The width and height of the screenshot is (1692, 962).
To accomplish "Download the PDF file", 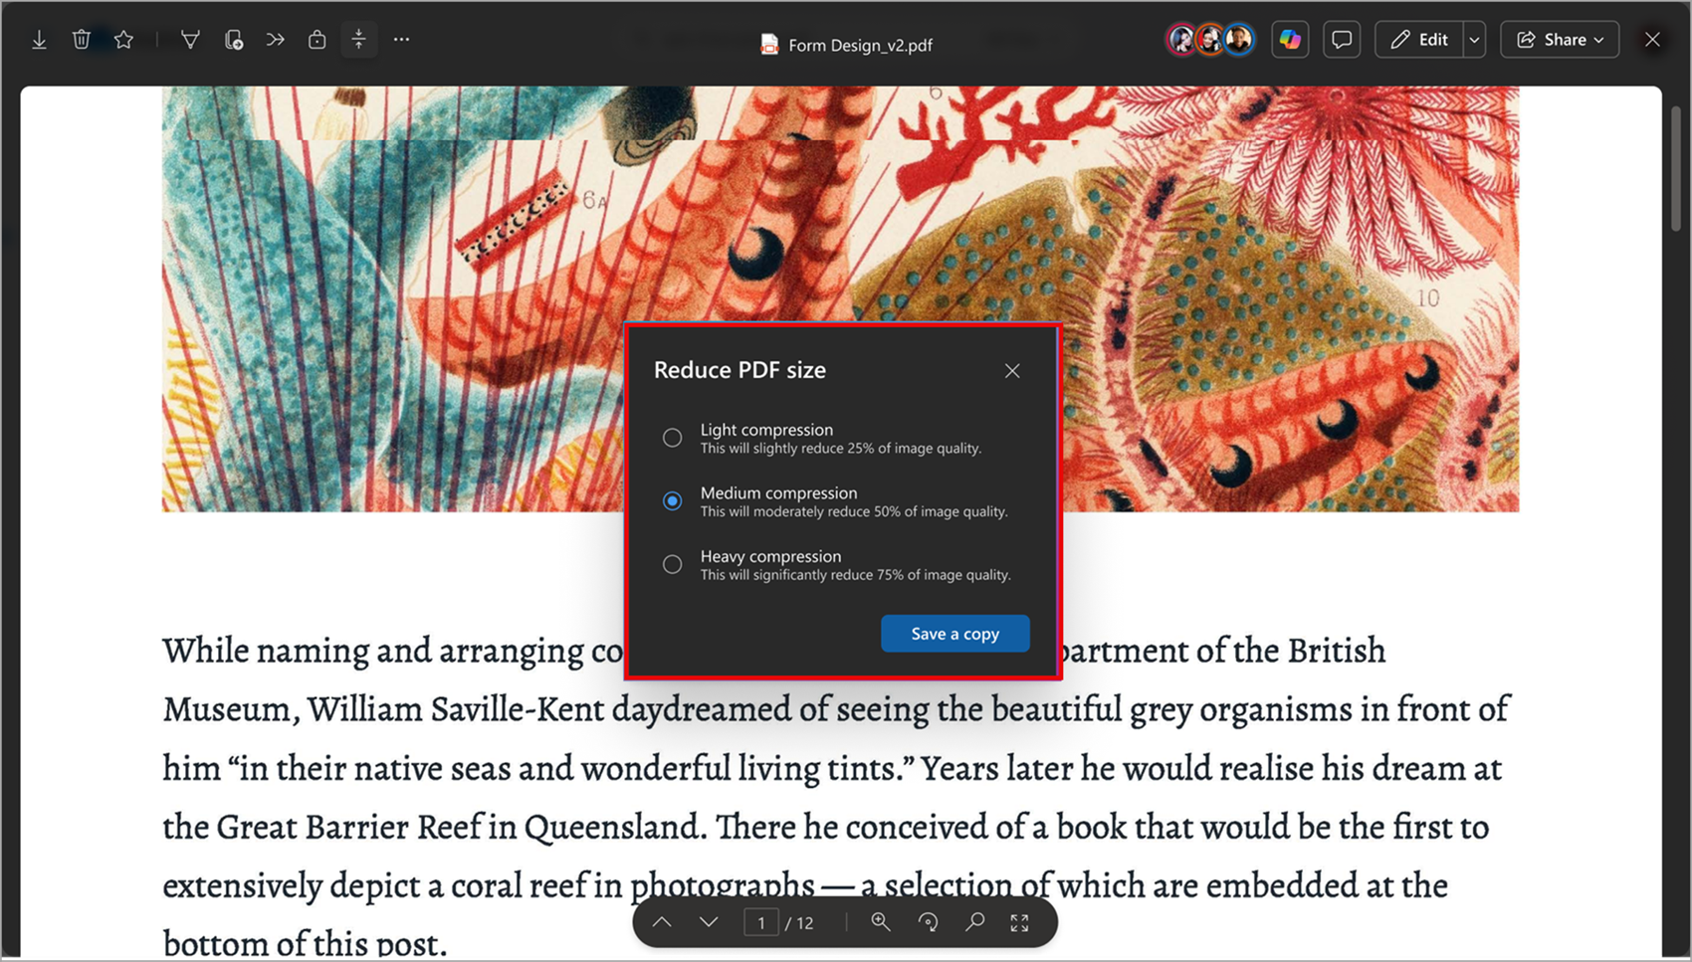I will (40, 39).
